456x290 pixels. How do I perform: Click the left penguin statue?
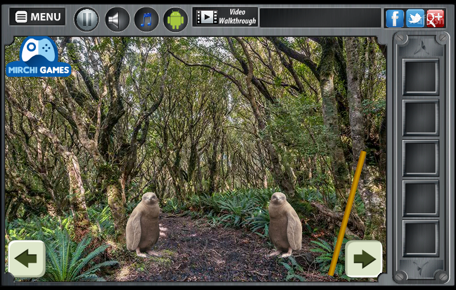144,225
